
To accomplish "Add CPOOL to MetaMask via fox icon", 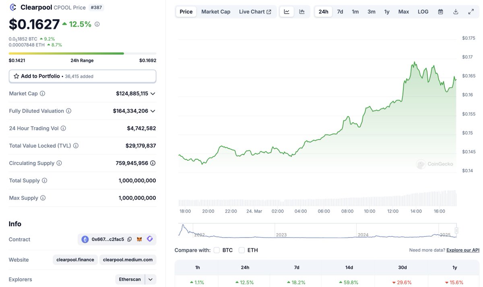I will pyautogui.click(x=139, y=239).
